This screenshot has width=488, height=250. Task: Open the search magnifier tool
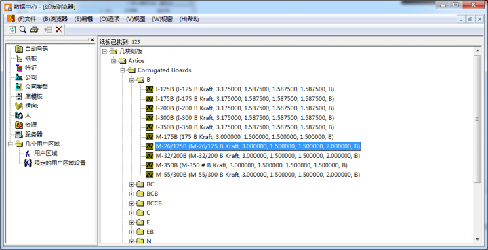coord(23,30)
